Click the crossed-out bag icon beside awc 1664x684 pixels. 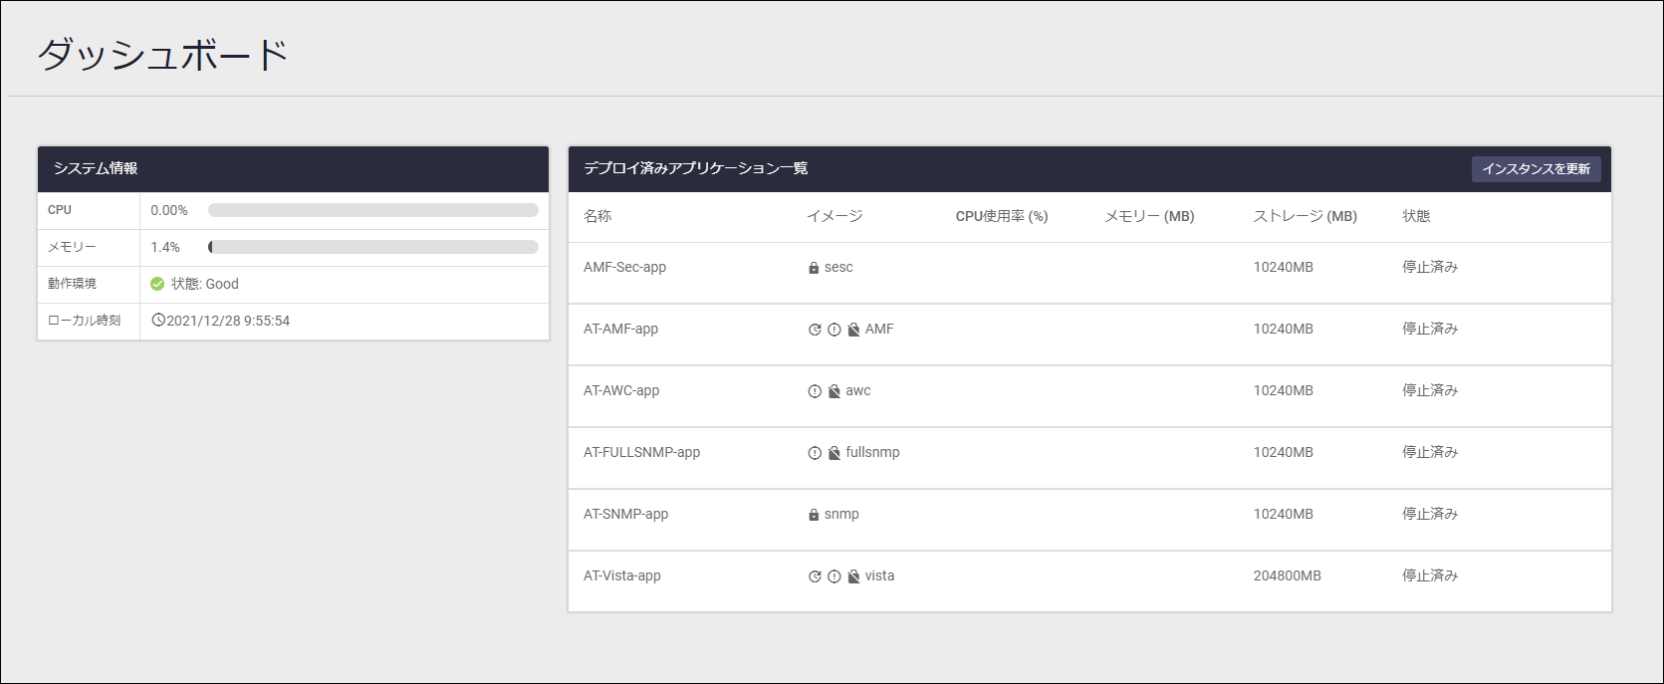834,391
